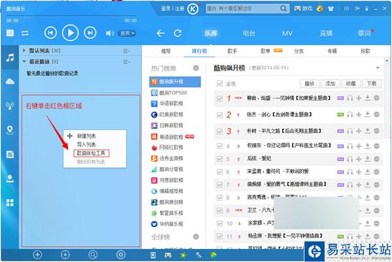
Task: Add 朴树 平凡之路 with plus icon
Action: click(359, 131)
